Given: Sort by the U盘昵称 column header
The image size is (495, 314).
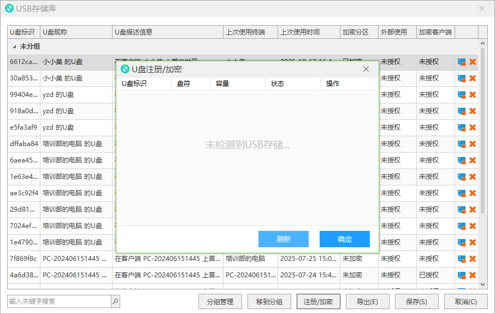Looking at the screenshot, I should point(76,32).
